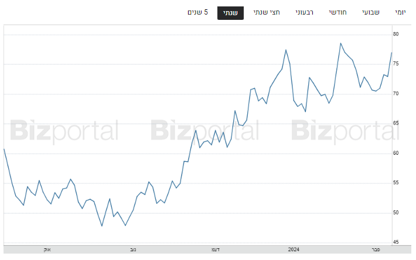The width and height of the screenshot is (416, 260).
Task: Click the אוק (October) axis label
Action: 47,249
